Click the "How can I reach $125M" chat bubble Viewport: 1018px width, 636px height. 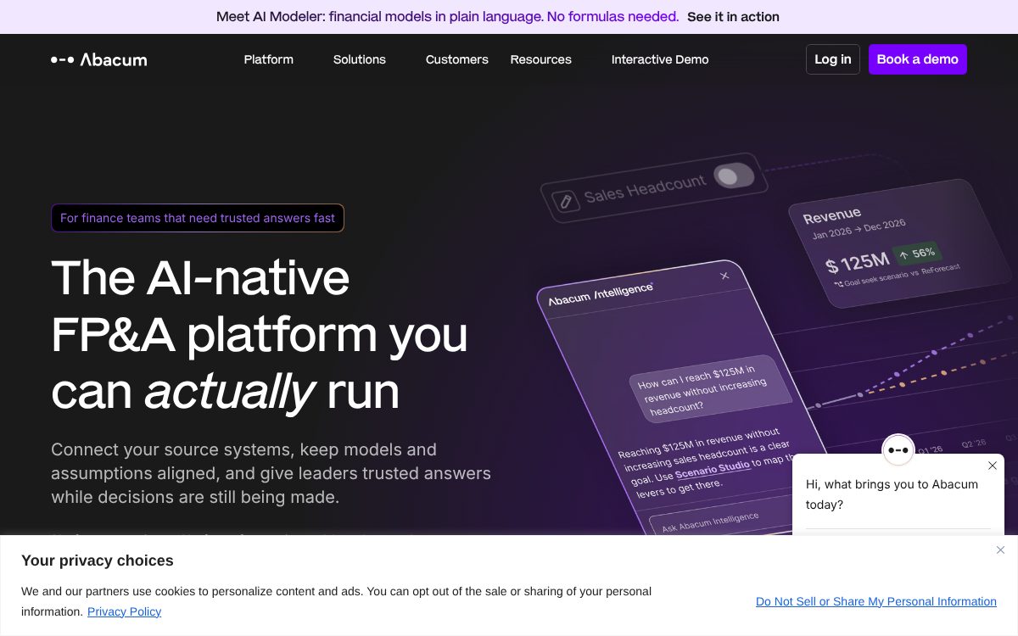pyautogui.click(x=709, y=388)
